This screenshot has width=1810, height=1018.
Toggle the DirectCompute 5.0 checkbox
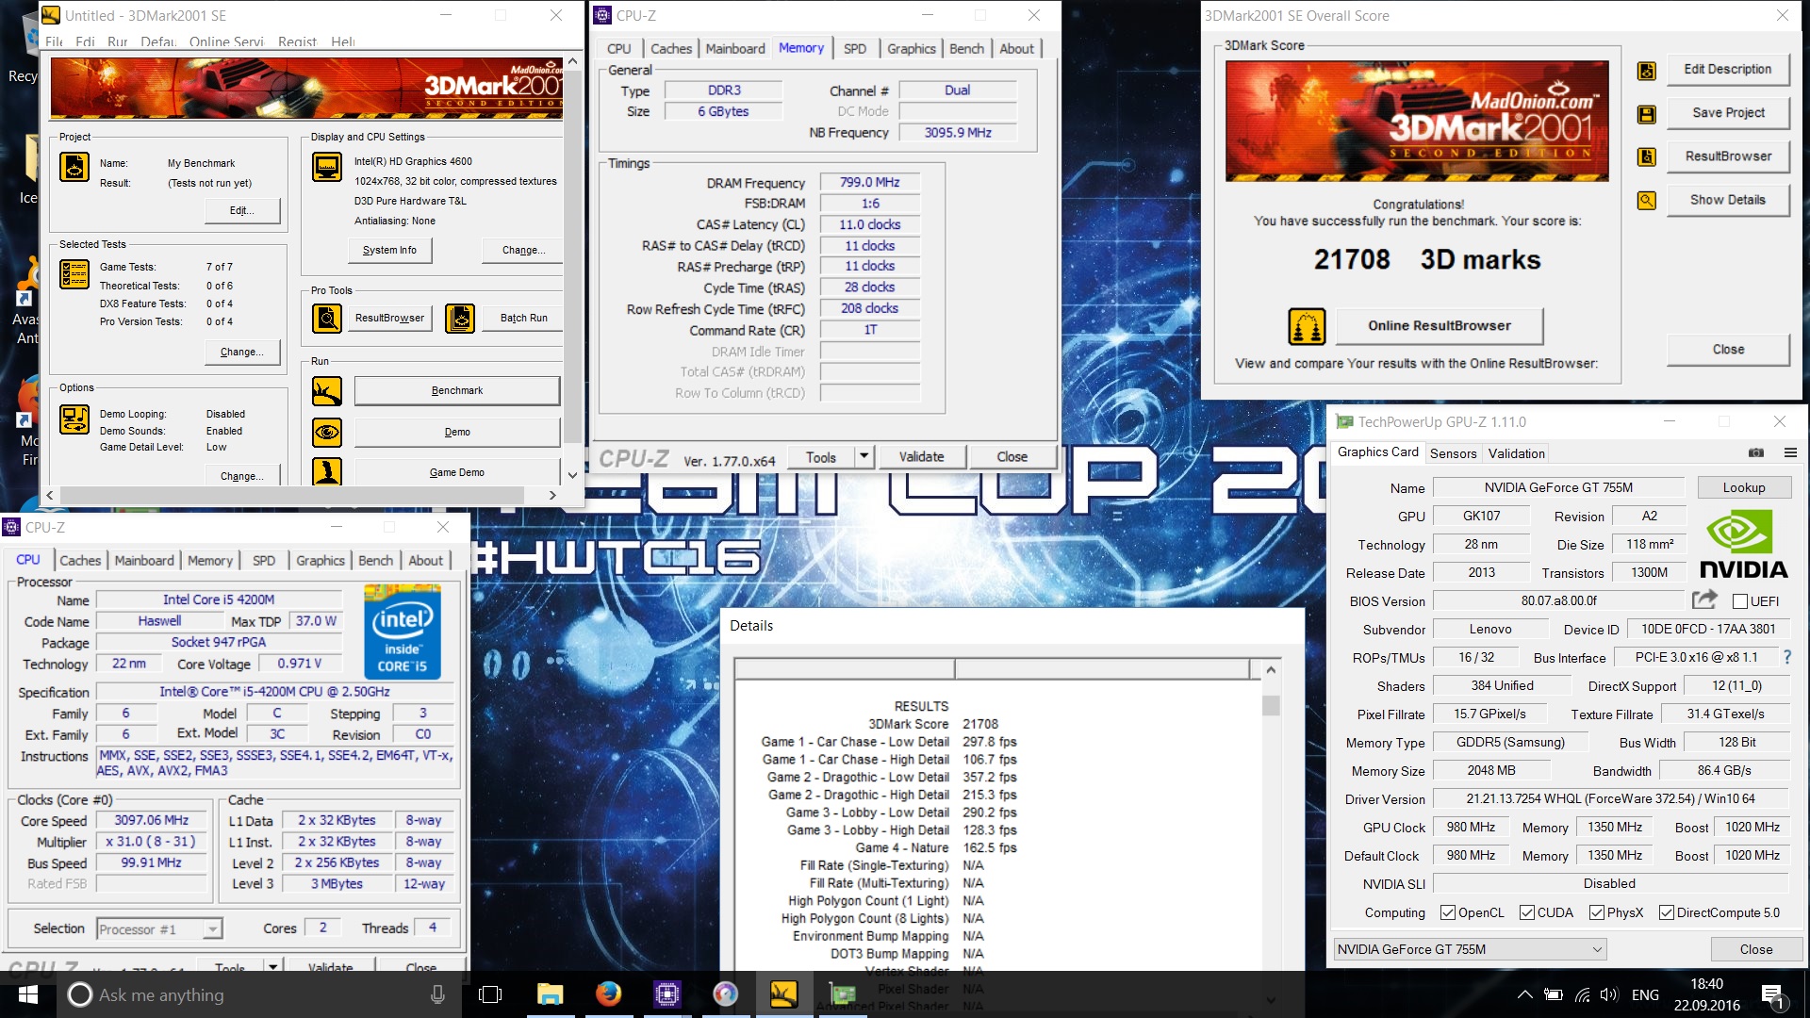(1667, 912)
